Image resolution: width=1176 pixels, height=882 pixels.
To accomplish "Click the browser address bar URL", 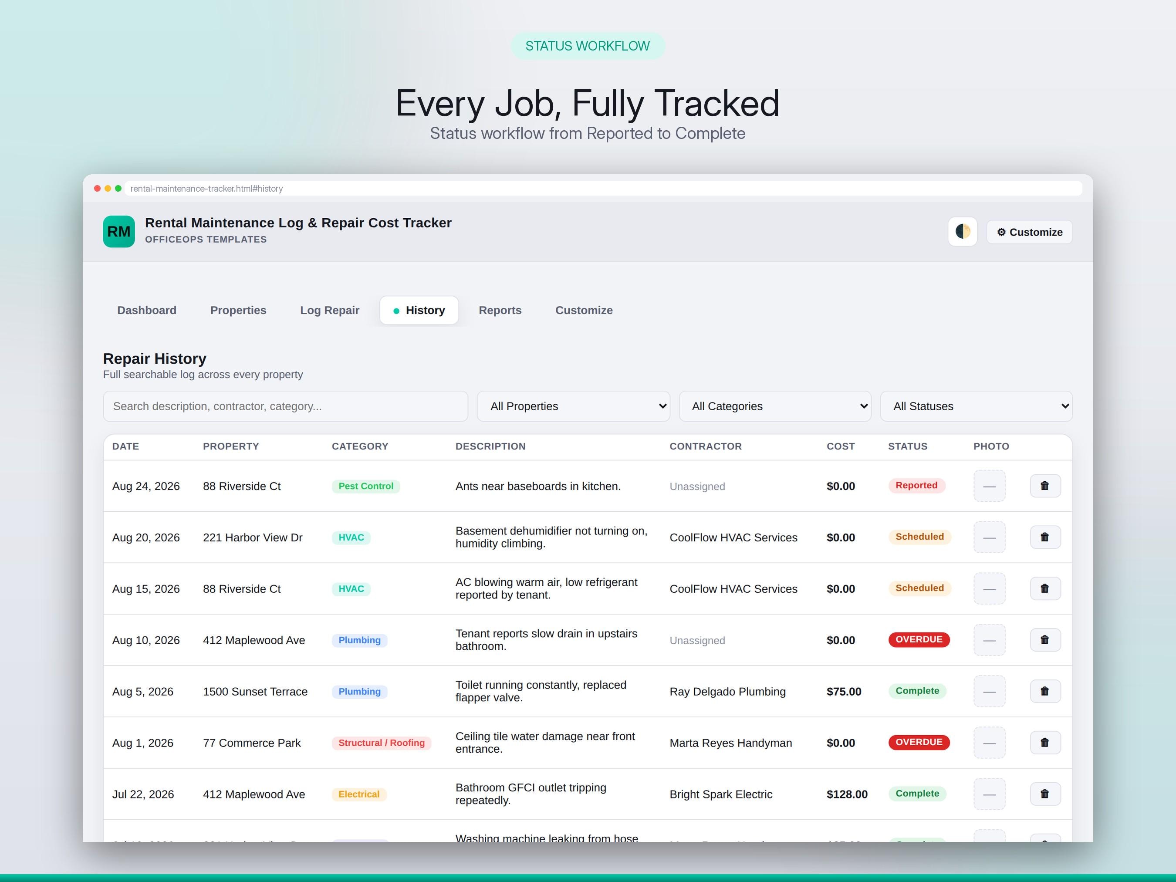I will tap(603, 189).
